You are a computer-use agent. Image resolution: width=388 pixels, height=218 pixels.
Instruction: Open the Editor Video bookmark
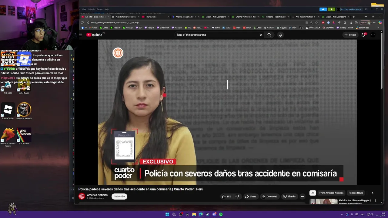tap(362, 28)
